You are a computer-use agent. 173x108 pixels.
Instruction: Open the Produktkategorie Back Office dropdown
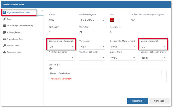pos(92,20)
